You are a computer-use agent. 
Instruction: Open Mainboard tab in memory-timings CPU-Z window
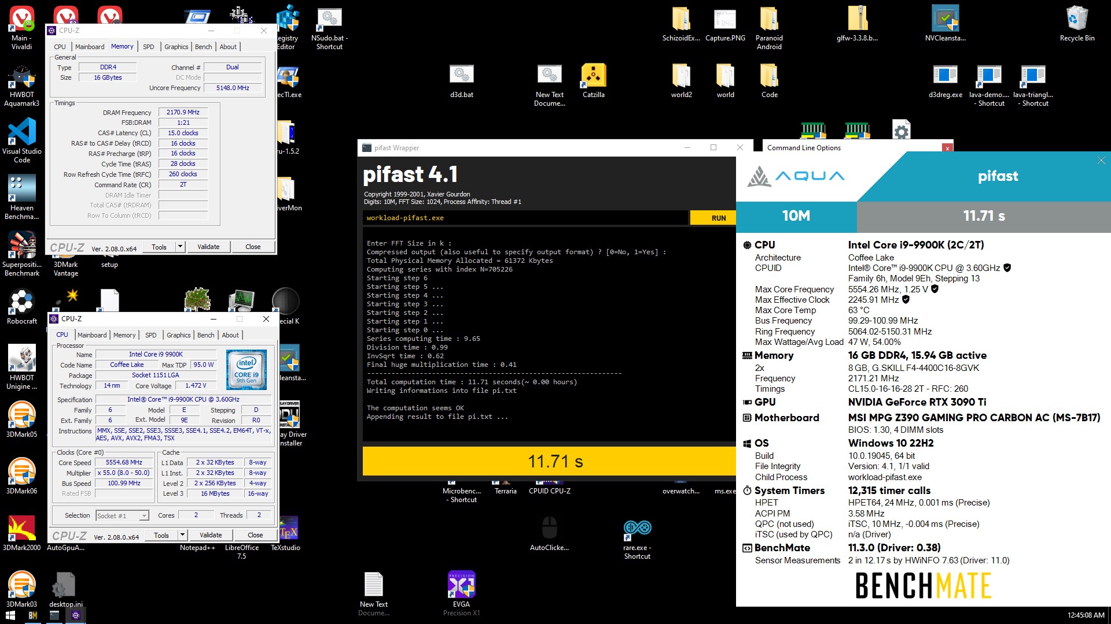[90, 47]
